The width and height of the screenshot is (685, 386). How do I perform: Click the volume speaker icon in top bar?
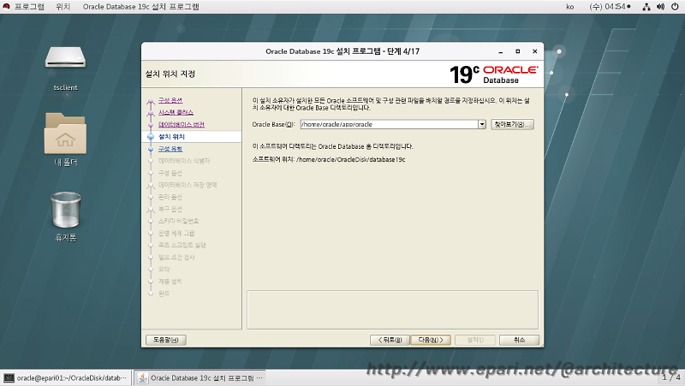pos(660,7)
